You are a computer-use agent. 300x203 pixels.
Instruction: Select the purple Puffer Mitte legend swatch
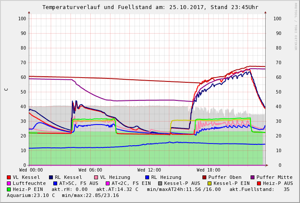pos(252,177)
